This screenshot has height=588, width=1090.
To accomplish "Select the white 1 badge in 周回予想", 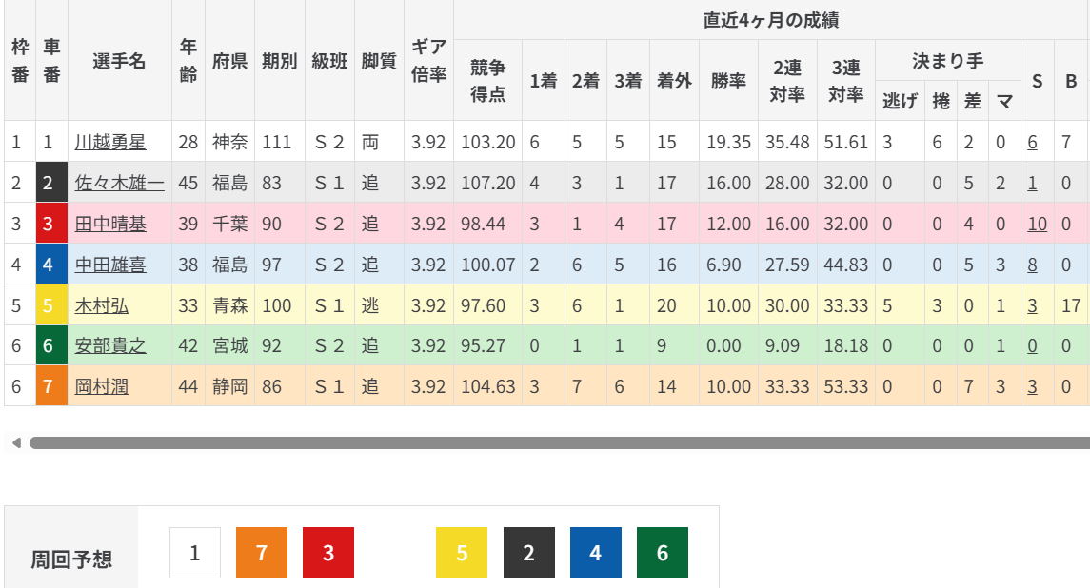I will tap(195, 553).
